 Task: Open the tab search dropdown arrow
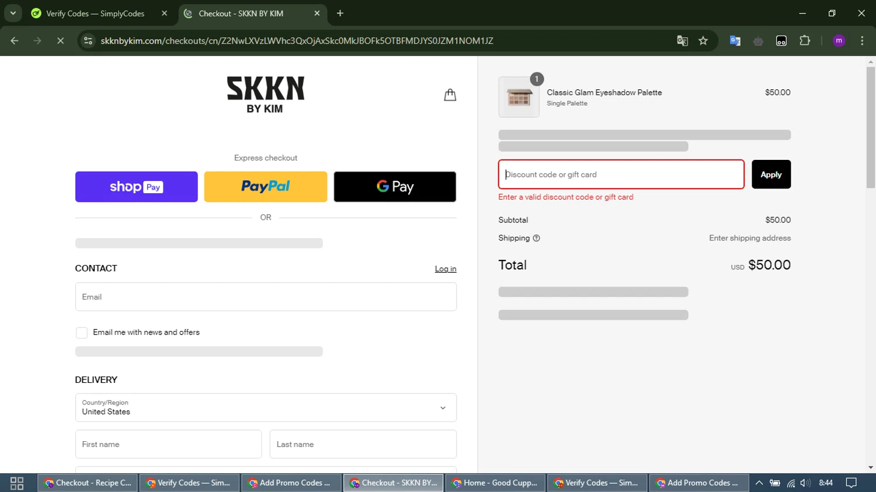click(x=13, y=13)
